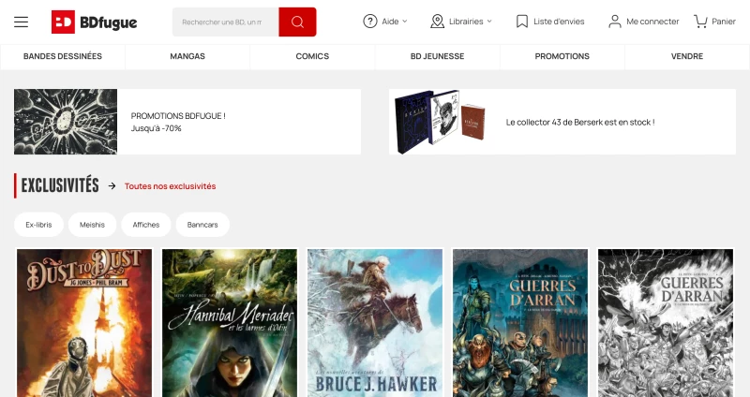This screenshot has height=397, width=750.
Task: Click Promotions BDfugue Jusqu'à -70% text
Action: pyautogui.click(x=178, y=122)
